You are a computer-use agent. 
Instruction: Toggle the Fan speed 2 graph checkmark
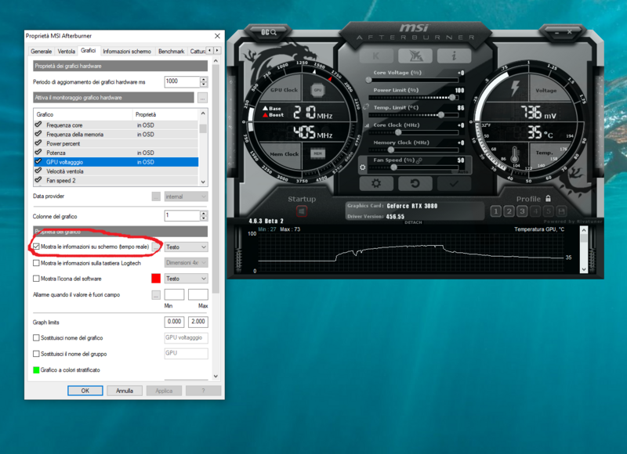pos(38,180)
